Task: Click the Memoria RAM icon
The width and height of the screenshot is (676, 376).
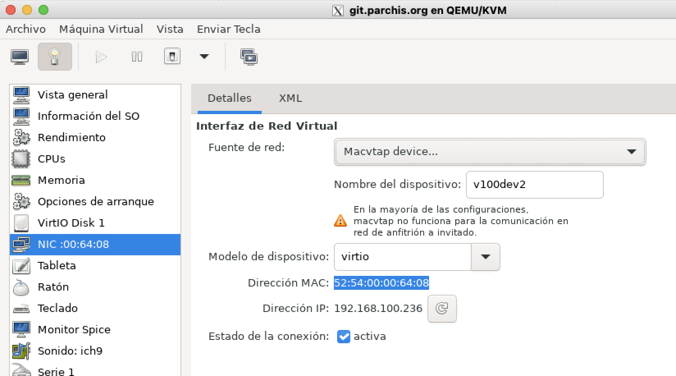Action: pos(21,180)
